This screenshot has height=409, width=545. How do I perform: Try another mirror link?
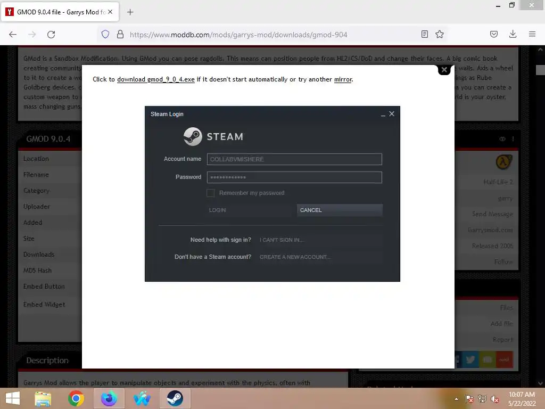[343, 79]
